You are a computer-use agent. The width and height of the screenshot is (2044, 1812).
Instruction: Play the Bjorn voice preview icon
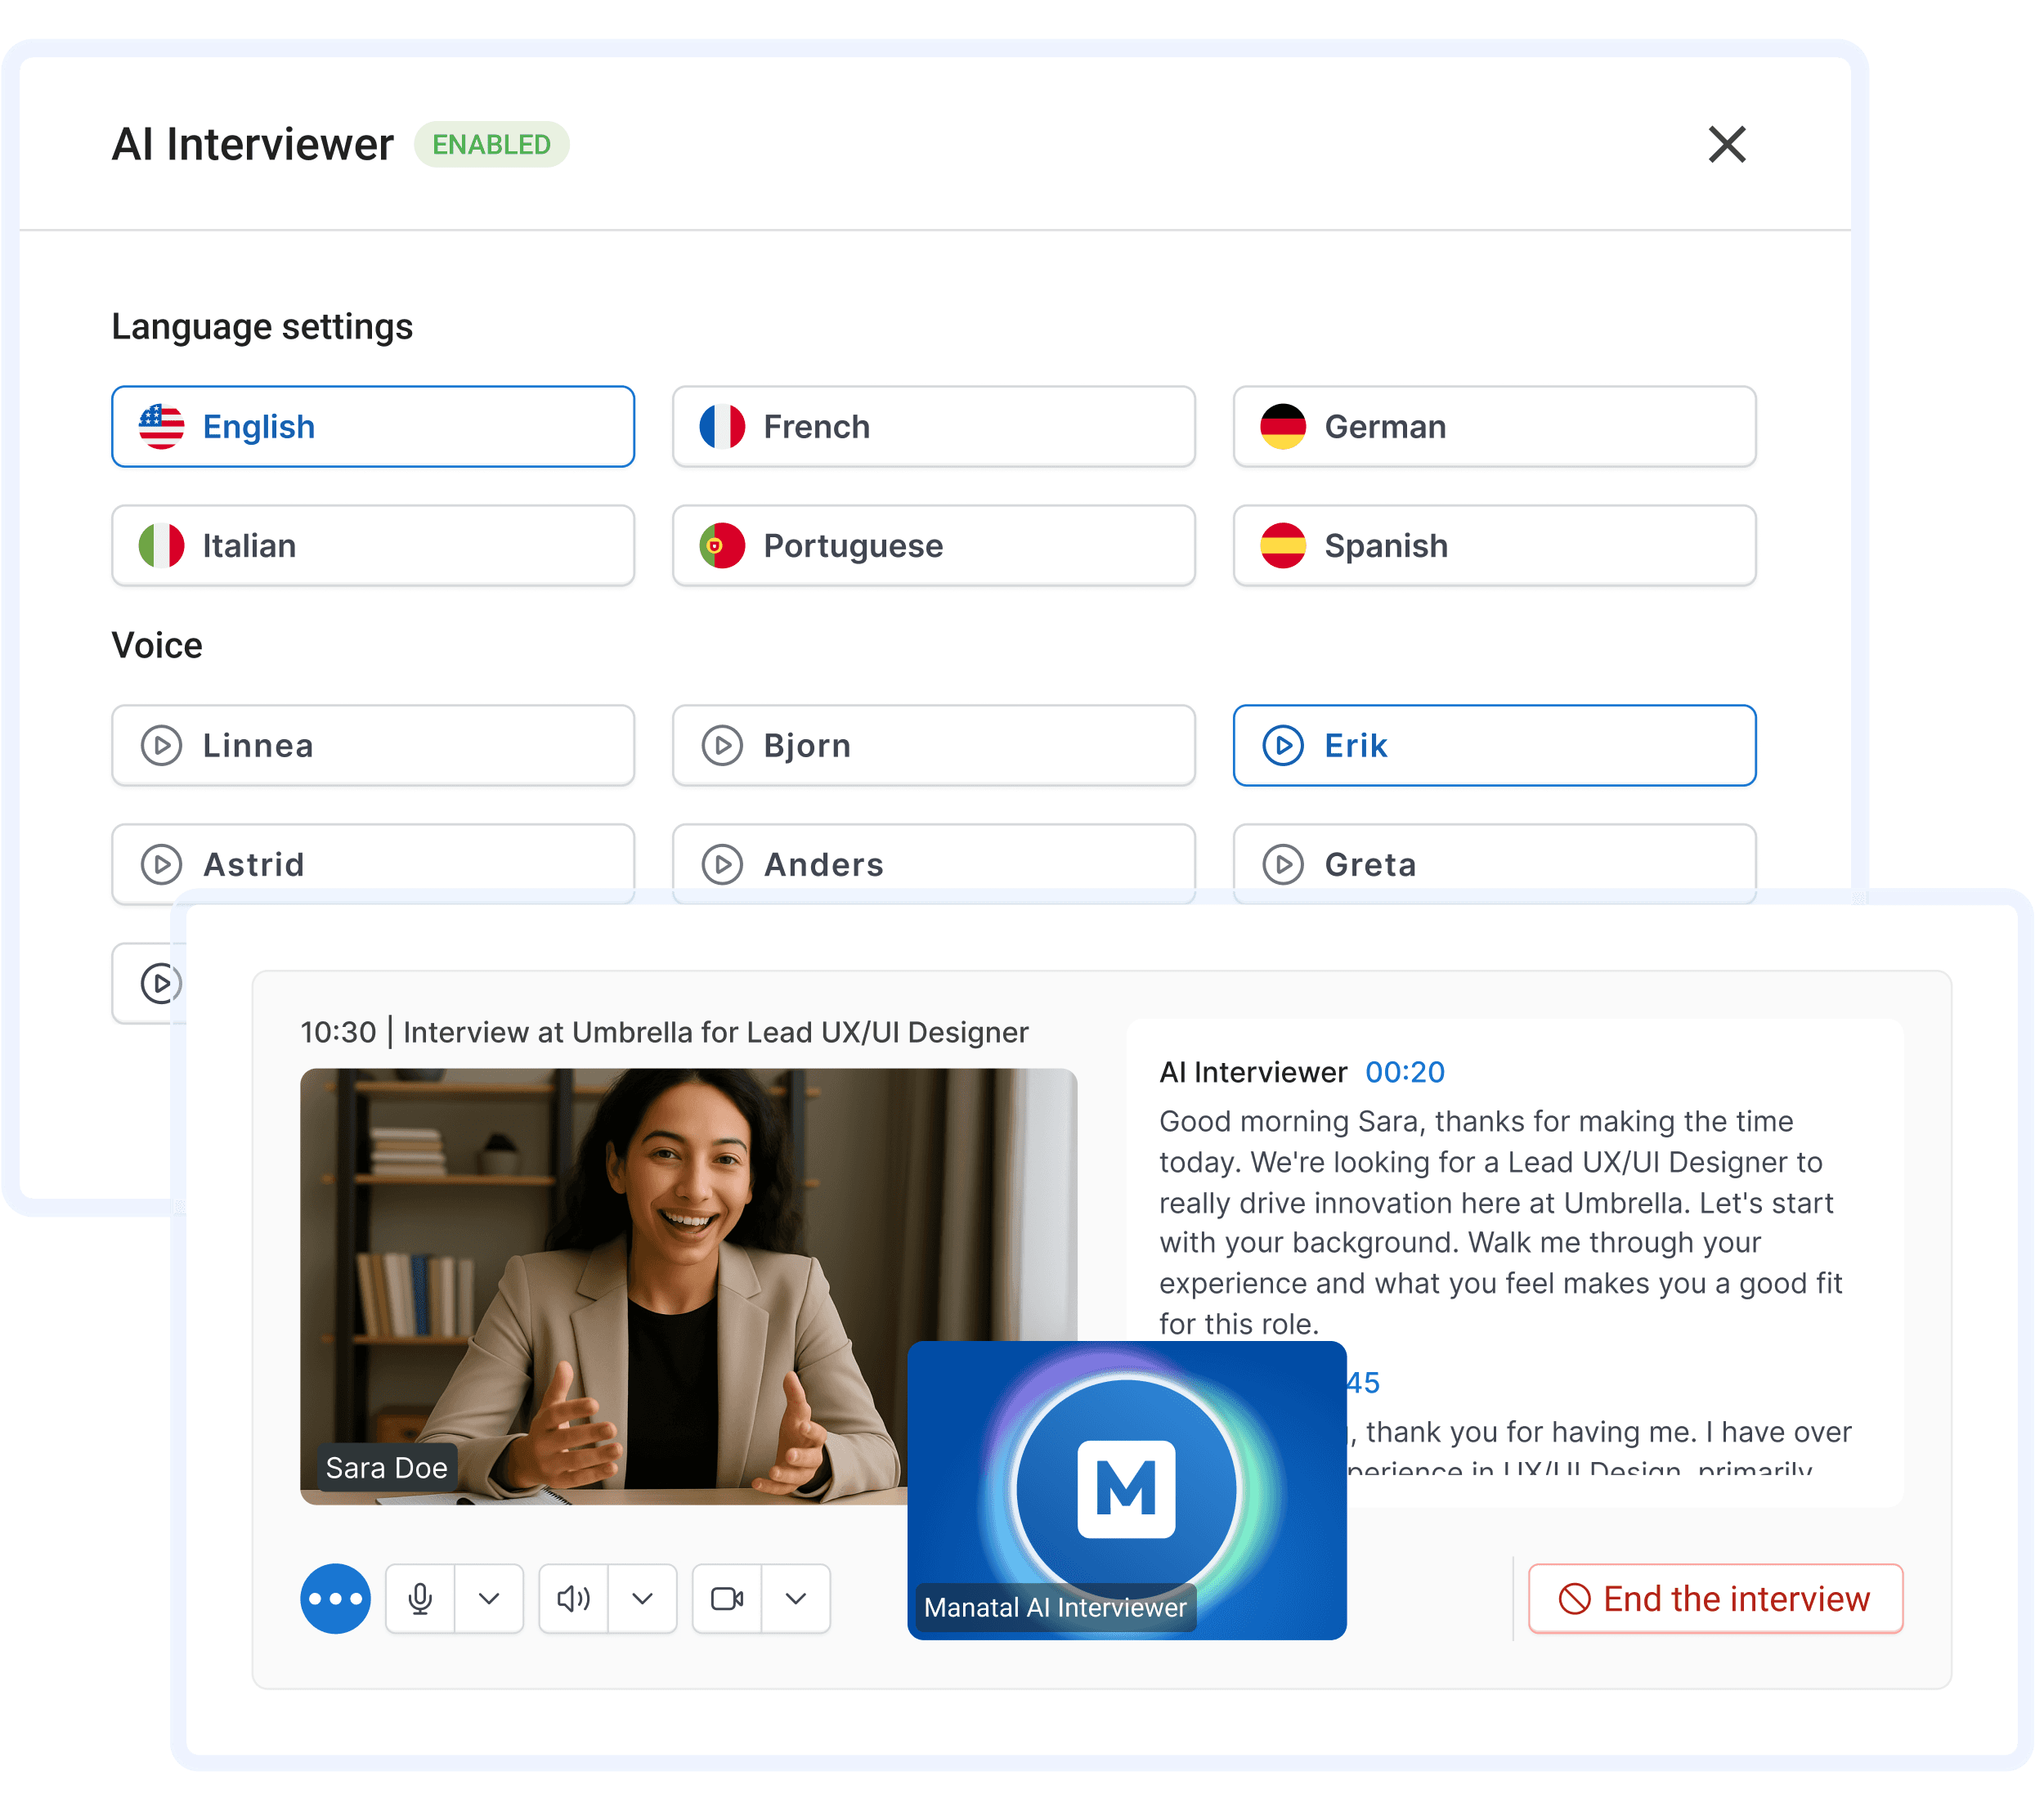click(x=722, y=746)
